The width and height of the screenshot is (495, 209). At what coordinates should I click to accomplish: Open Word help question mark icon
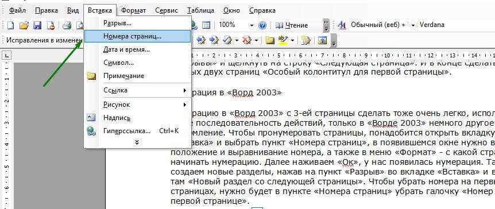262,25
